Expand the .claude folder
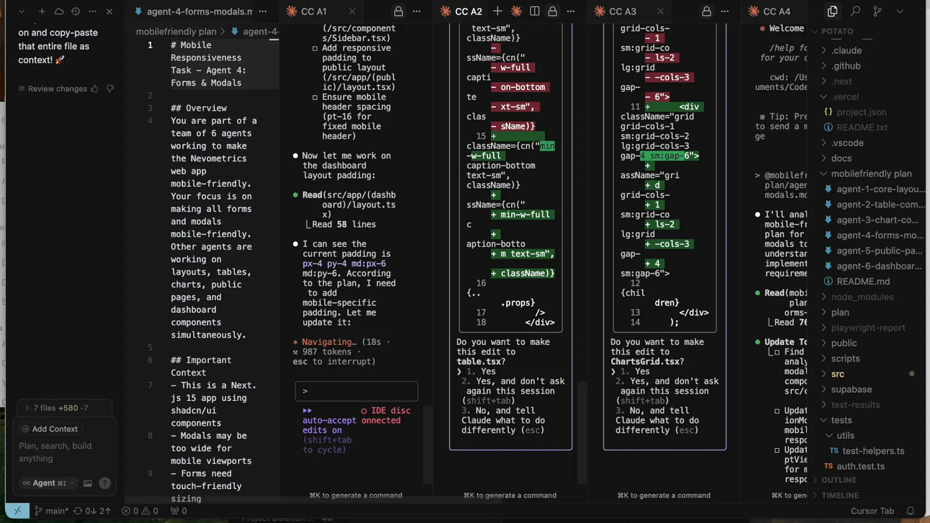 pos(846,50)
